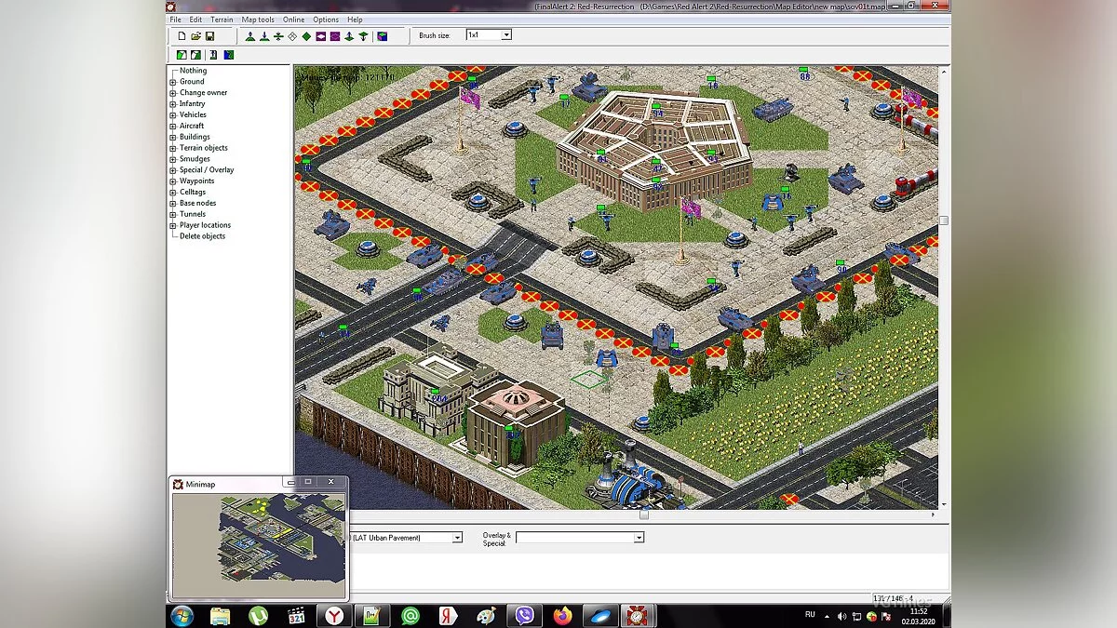Expand the Buildings tree category

click(x=172, y=137)
